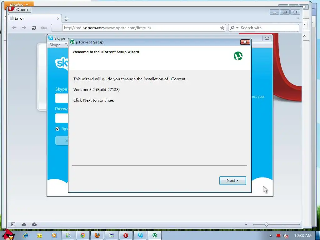Screen dimensions: 320x240
Task: Click the Skype Password input field
Action: 62,118
